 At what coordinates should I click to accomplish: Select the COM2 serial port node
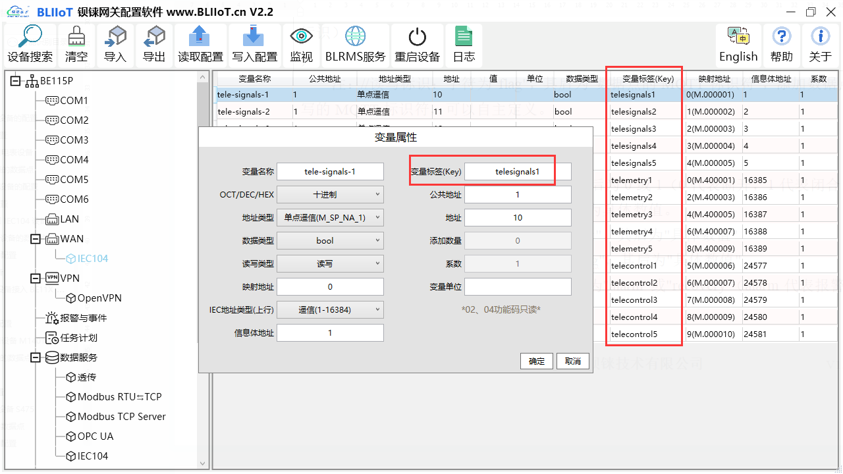(x=67, y=120)
